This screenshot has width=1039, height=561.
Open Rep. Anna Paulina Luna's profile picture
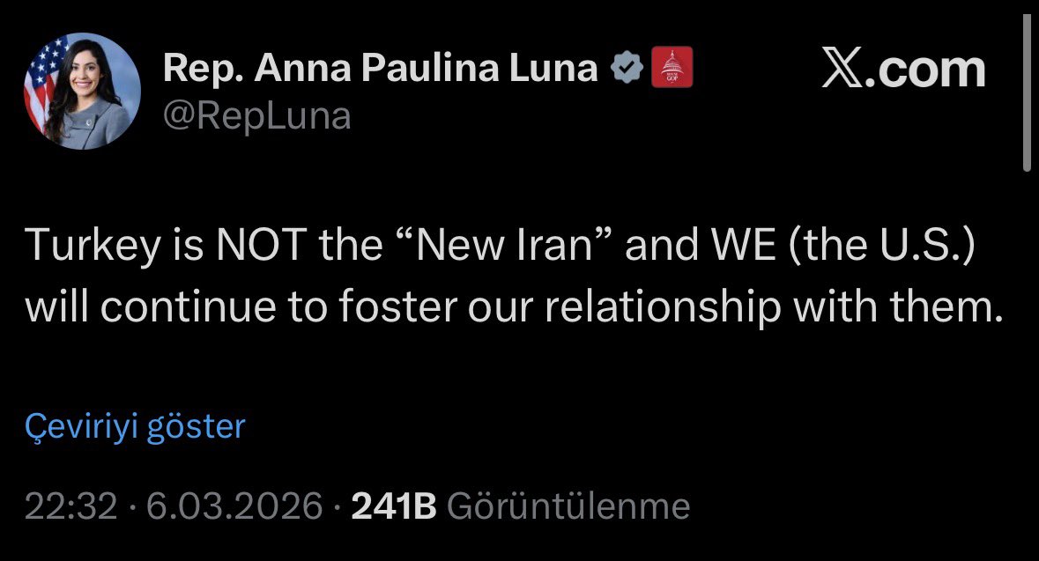82,91
